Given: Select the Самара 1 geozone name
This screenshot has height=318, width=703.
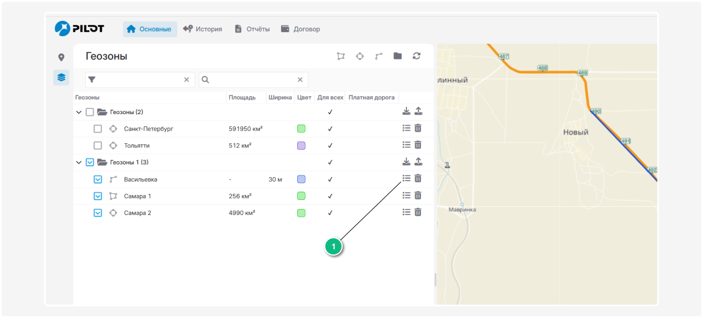Looking at the screenshot, I should point(138,196).
